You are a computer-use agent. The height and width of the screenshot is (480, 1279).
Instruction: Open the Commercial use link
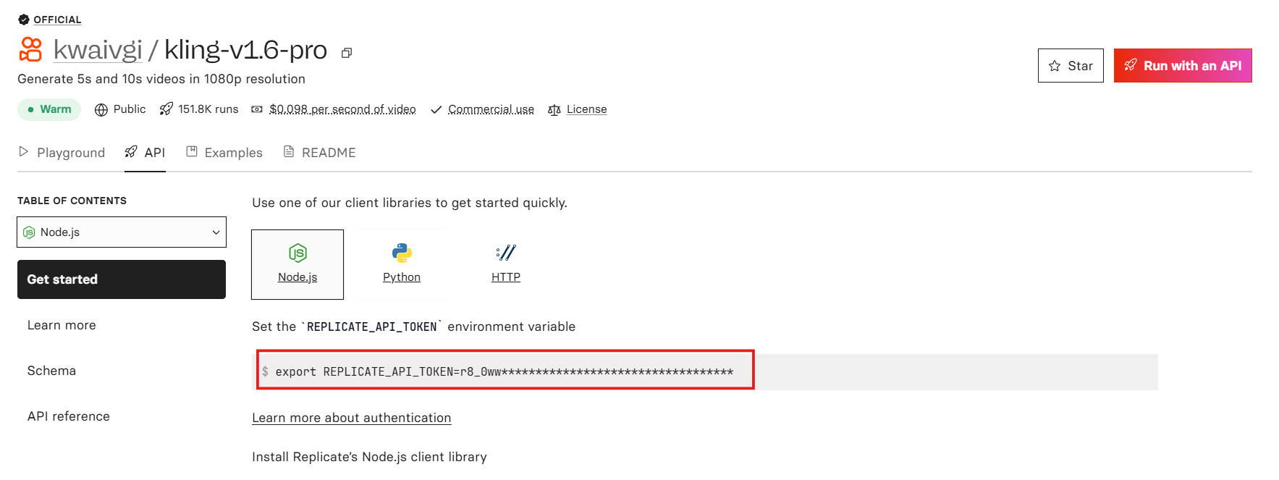[491, 109]
